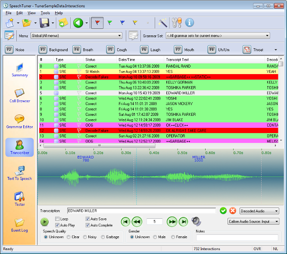The width and height of the screenshot is (287, 254).
Task: Open the folder icon in toolbar
Action: pos(27,23)
